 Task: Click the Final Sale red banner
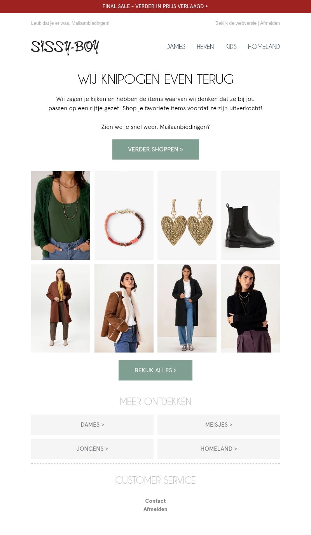click(x=155, y=7)
